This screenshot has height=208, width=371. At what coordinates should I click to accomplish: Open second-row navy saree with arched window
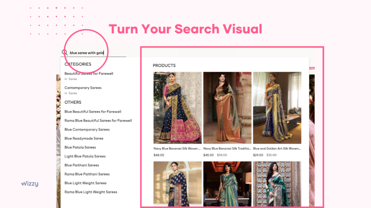[x=178, y=184]
